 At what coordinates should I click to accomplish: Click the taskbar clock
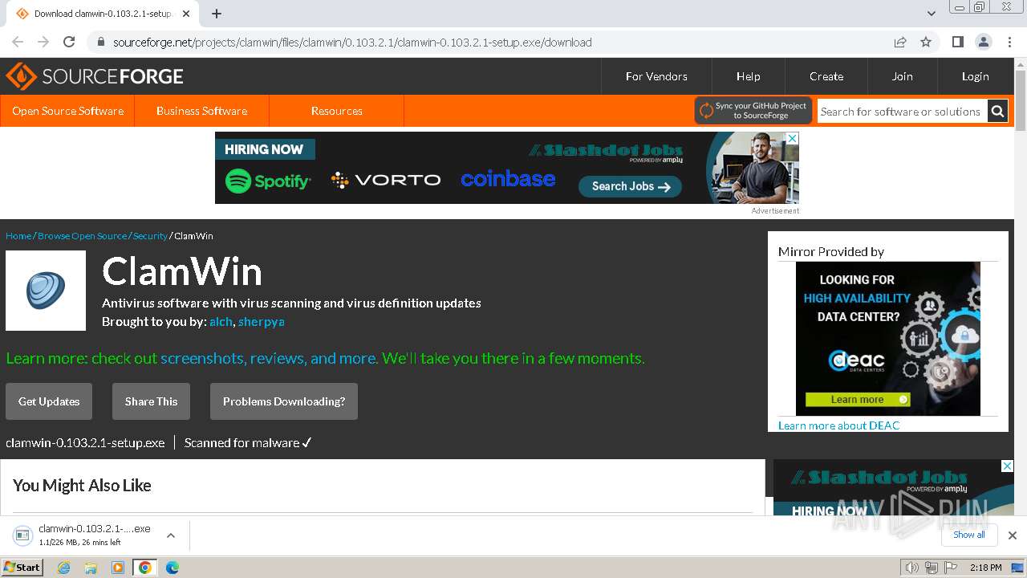(985, 568)
